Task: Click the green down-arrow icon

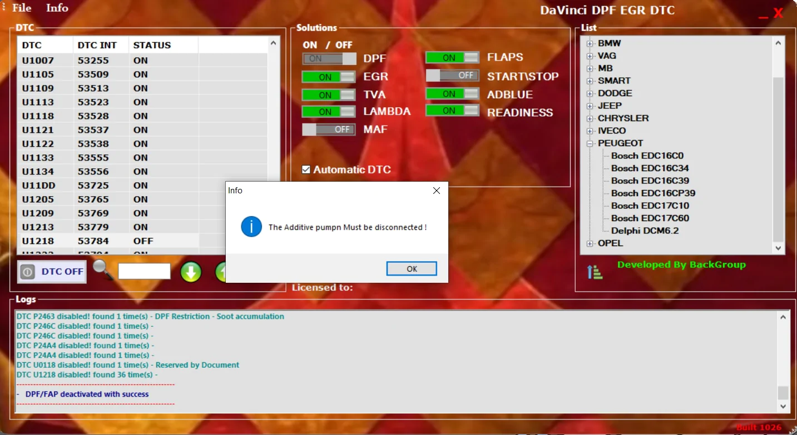Action: [x=191, y=272]
